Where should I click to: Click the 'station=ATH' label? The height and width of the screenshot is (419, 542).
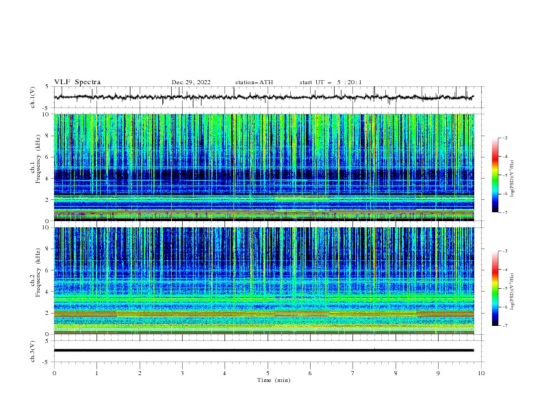(254, 82)
